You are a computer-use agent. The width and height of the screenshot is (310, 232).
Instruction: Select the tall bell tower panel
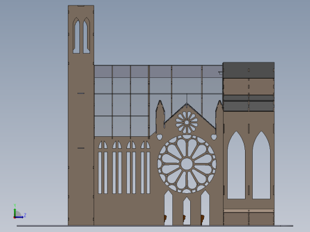tap(81, 115)
